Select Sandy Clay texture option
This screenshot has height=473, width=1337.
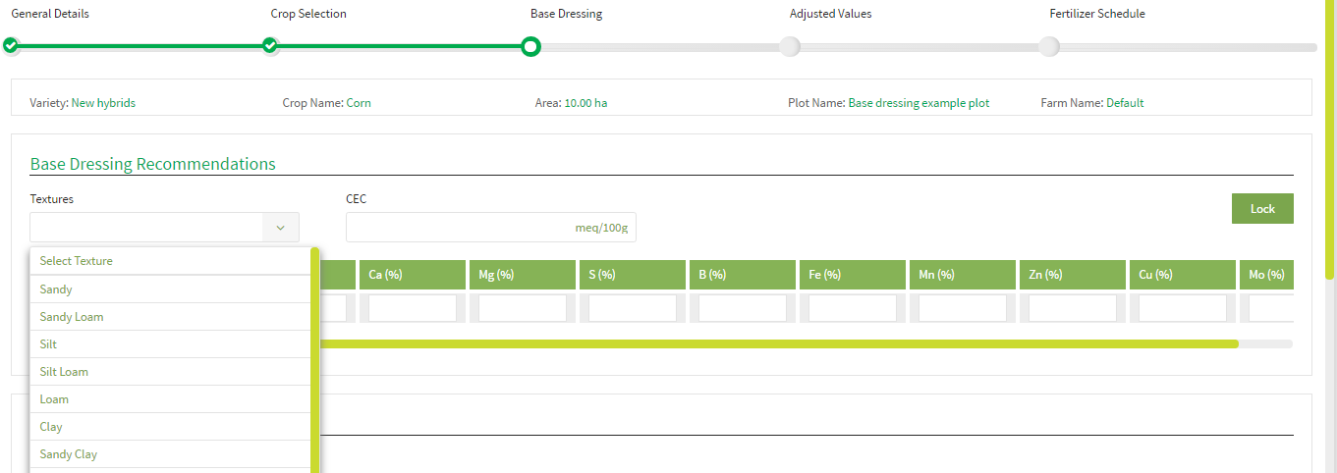[170, 454]
